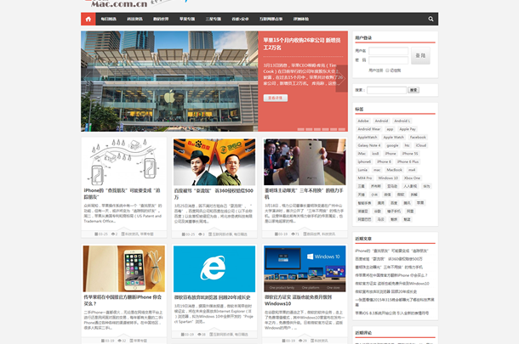This screenshot has height=344, width=519.
Task: Jump to the first slide indicator bar
Action: coord(301,130)
